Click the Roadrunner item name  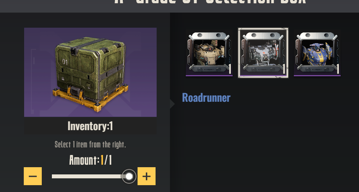[x=206, y=97]
